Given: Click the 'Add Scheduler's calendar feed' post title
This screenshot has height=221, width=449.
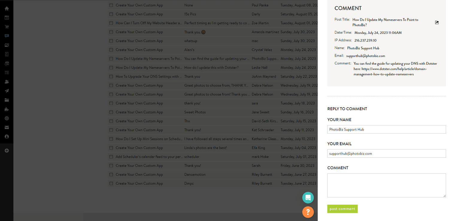Looking at the screenshot, I should coord(149,157).
